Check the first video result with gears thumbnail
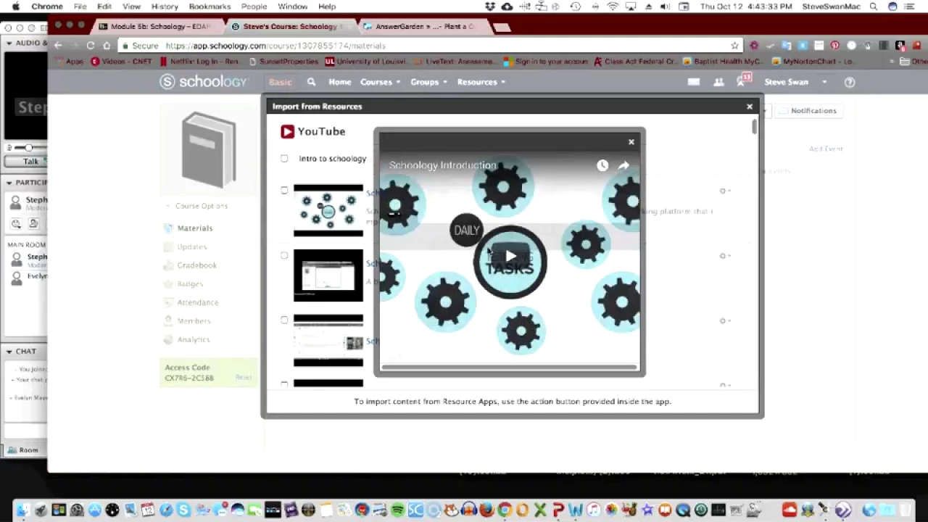Image resolution: width=928 pixels, height=522 pixels. tap(284, 191)
